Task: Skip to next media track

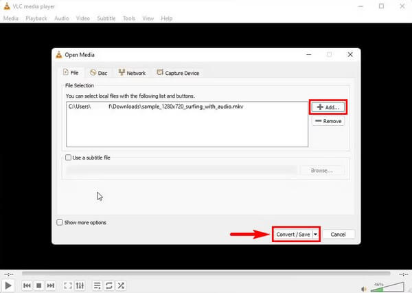Action: [x=50, y=285]
